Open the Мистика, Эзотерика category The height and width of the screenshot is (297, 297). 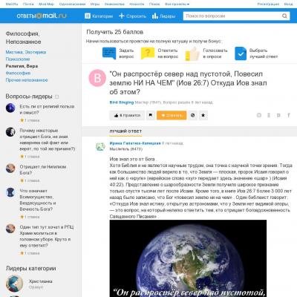click(x=26, y=52)
